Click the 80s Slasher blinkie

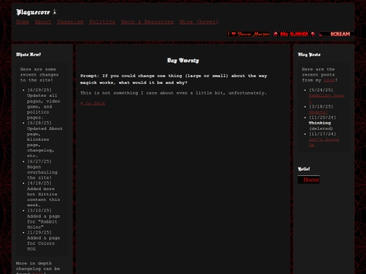(294, 34)
